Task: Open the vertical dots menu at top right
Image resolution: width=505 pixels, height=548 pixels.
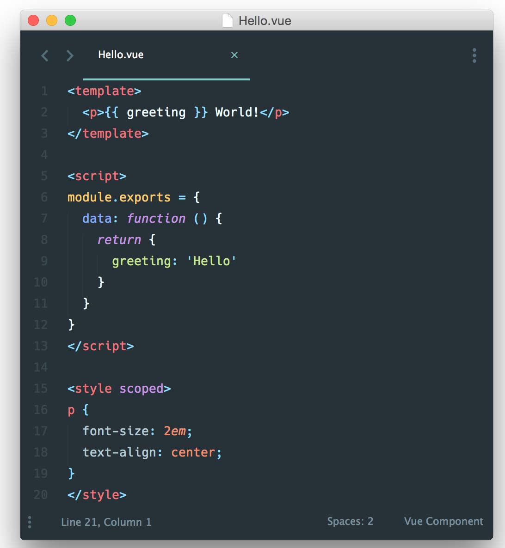Action: (x=474, y=55)
